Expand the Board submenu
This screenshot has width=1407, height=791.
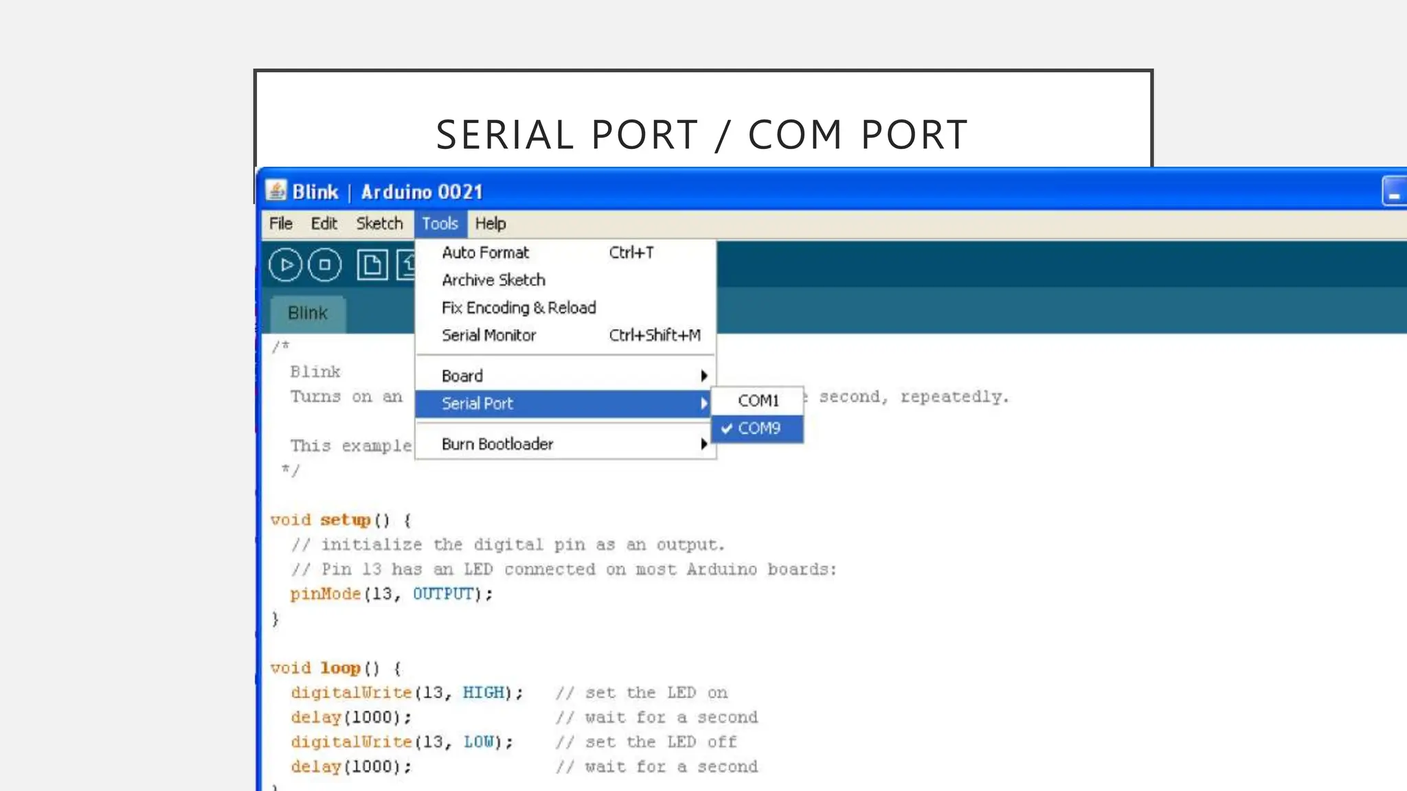(565, 376)
